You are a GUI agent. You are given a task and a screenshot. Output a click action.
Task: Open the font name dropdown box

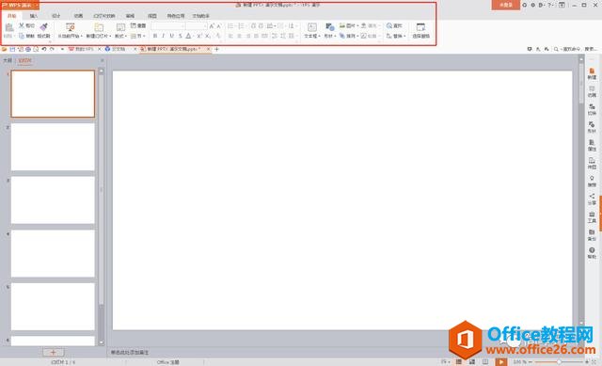(x=168, y=25)
